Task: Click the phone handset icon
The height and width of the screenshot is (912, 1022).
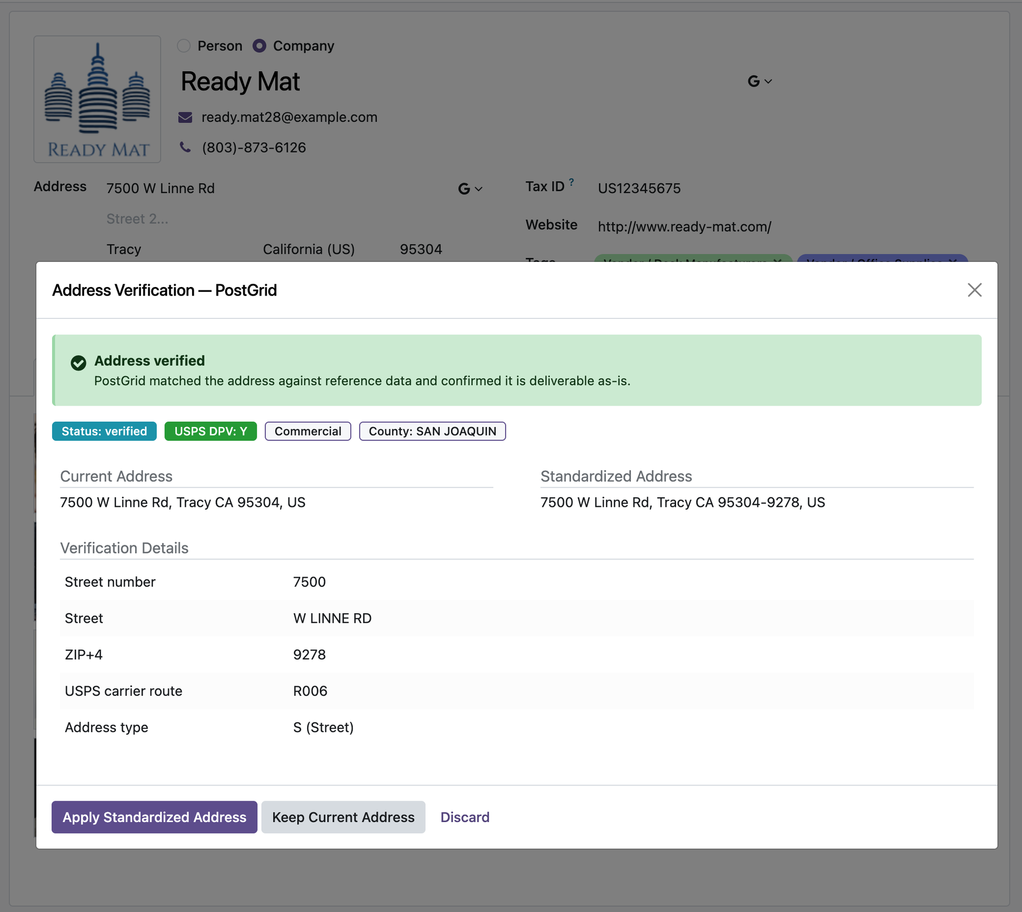Action: (185, 147)
